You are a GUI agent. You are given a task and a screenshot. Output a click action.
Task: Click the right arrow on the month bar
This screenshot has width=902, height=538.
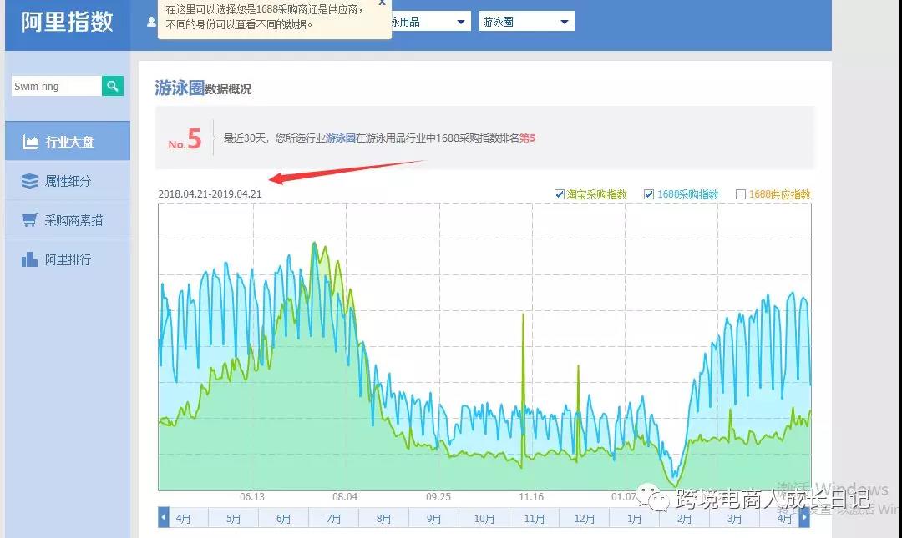pyautogui.click(x=803, y=517)
